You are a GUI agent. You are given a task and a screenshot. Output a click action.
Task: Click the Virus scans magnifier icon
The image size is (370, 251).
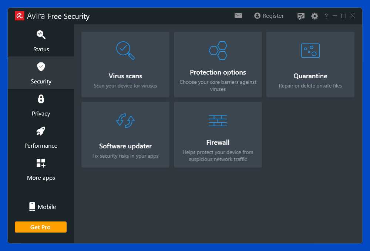[x=125, y=51]
